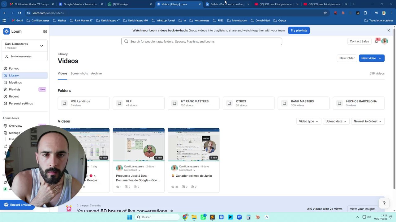The height and width of the screenshot is (222, 396).
Task: Open File Explorer from the taskbar
Action: (194, 217)
